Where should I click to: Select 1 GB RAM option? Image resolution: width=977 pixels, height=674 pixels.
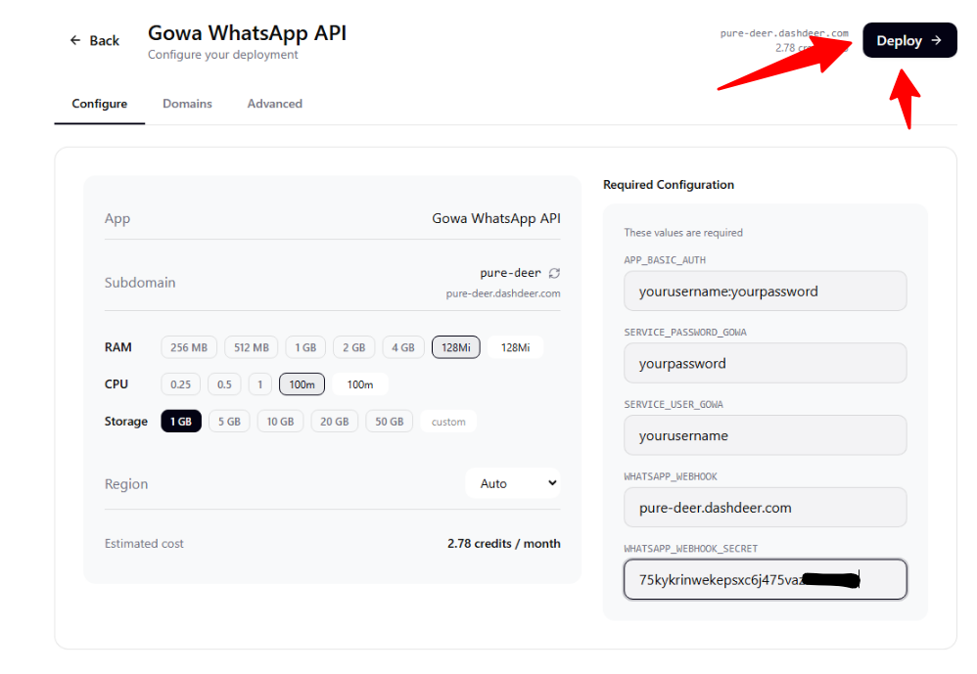(305, 347)
